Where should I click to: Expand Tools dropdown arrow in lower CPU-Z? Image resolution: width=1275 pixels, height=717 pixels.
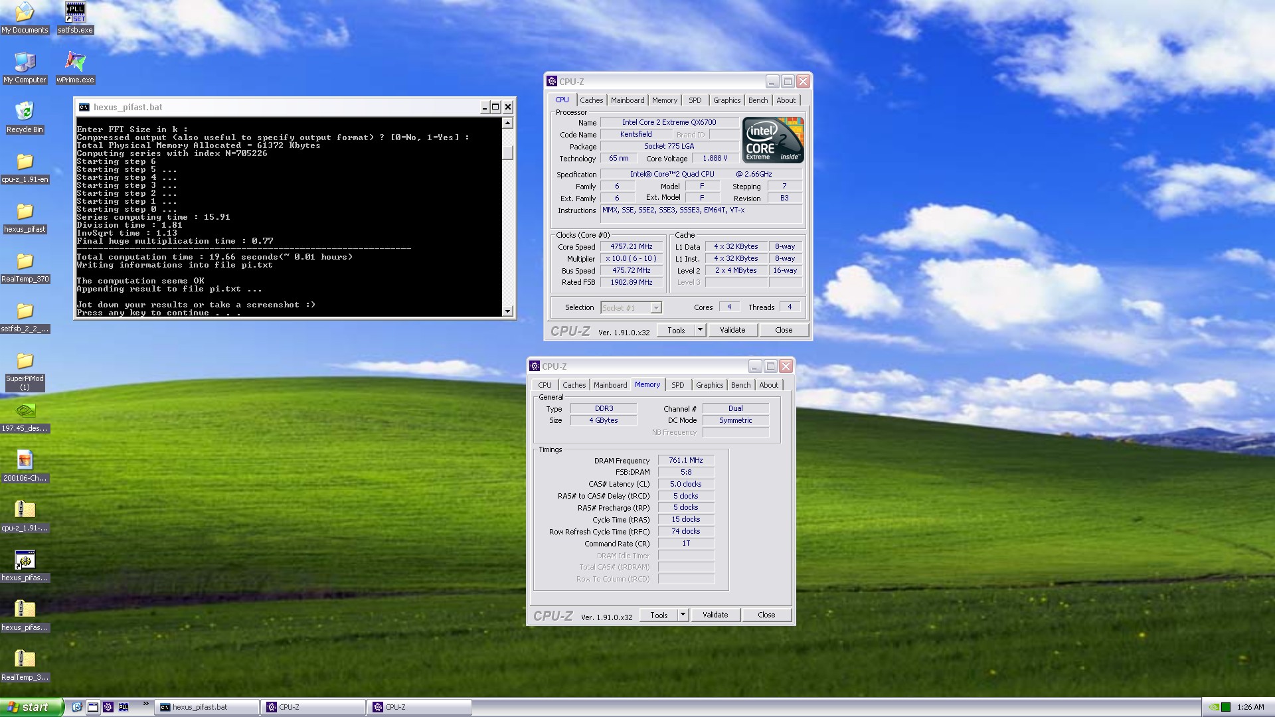coord(683,615)
